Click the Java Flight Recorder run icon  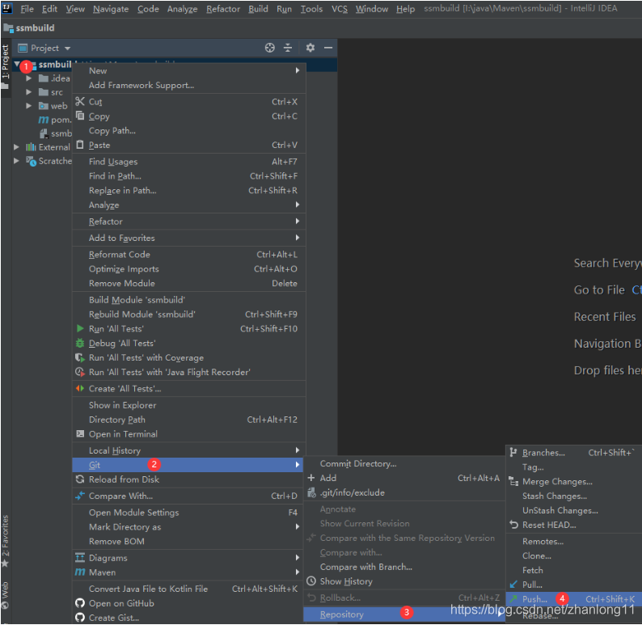tap(80, 372)
